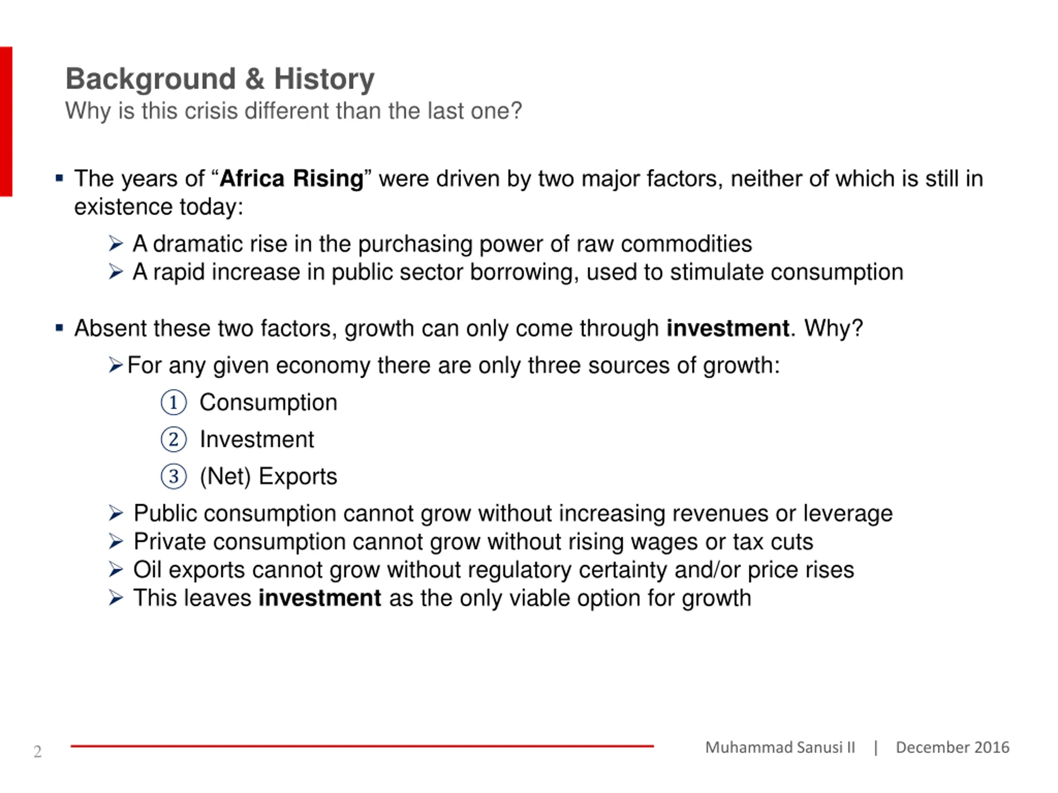Image resolution: width=1058 pixels, height=793 pixels.
Task: Click the circled number 3 icon
Action: (x=174, y=477)
